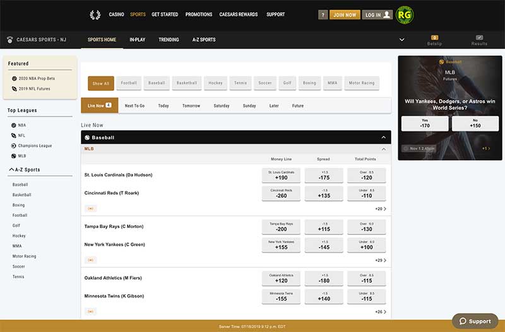Open the Support chat bubble
This screenshot has height=332, width=505.
click(x=475, y=321)
